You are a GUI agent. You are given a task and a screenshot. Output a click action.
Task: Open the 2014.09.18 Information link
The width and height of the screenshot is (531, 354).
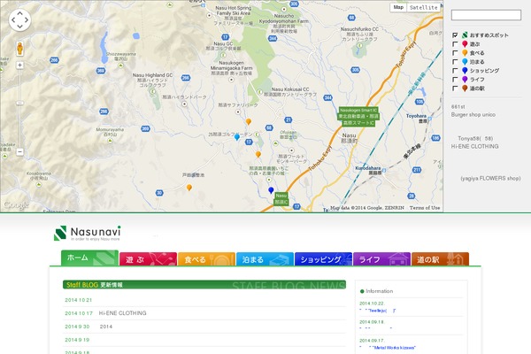tap(376, 328)
